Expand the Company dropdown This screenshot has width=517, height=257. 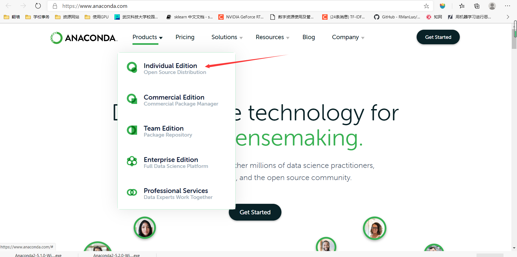point(348,37)
